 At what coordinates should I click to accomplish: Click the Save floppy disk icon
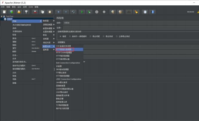(x=26, y=12)
